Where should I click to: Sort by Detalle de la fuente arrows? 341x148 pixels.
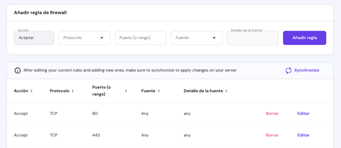226,91
